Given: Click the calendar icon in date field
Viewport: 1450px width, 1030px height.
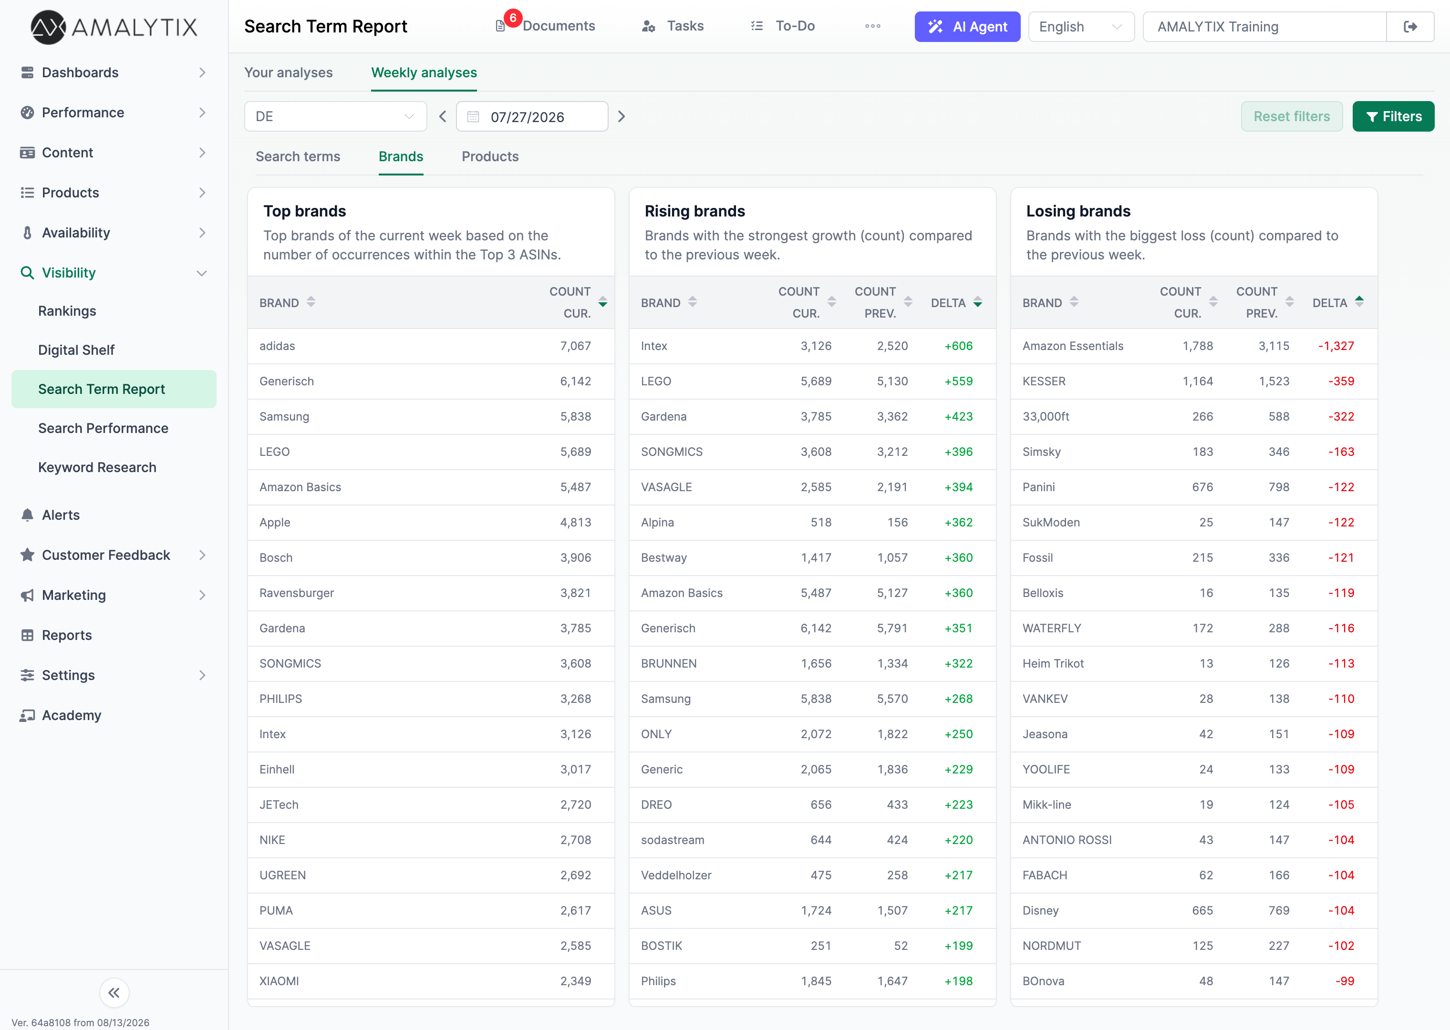Looking at the screenshot, I should [473, 116].
